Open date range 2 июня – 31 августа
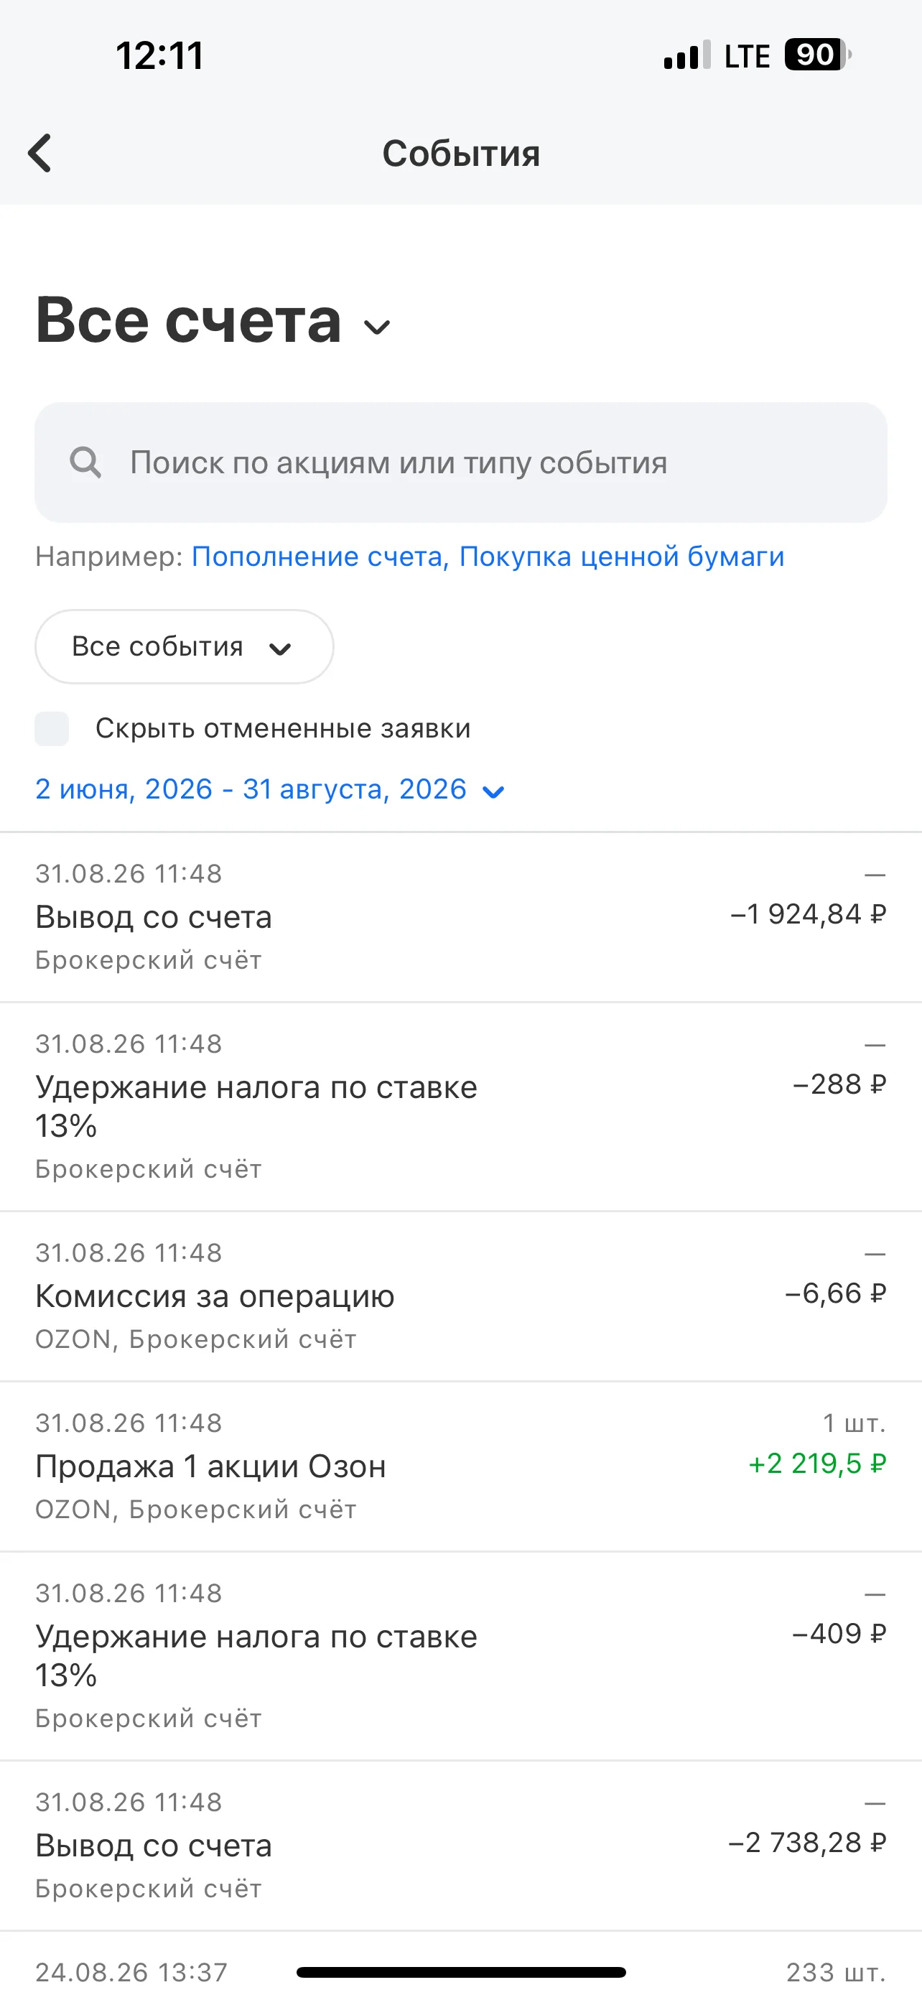Viewport: 922px width, 1995px height. (269, 789)
